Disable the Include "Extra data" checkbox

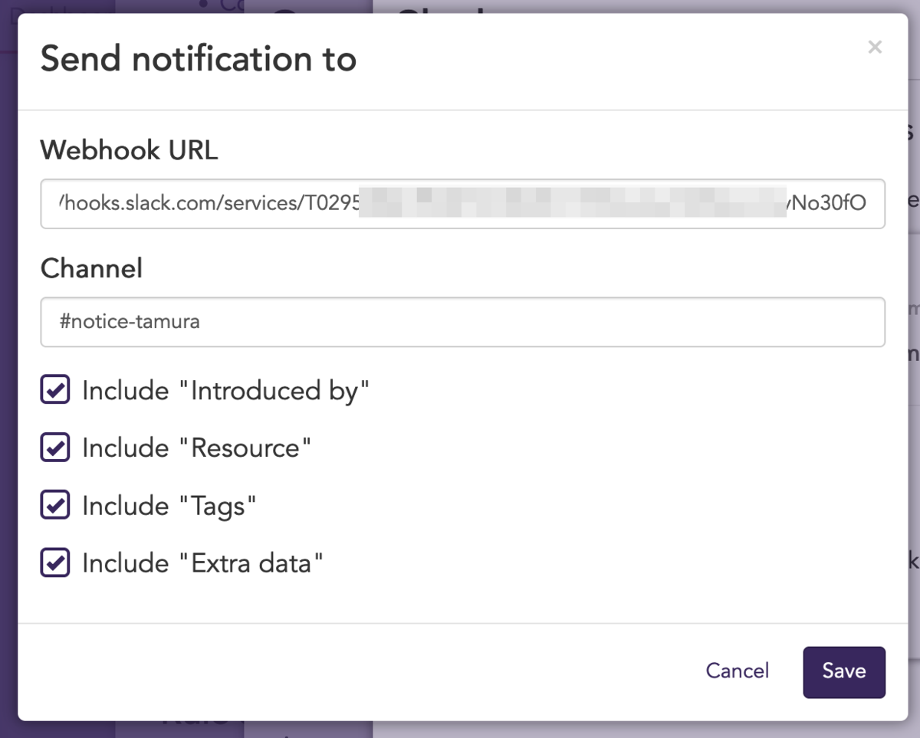point(55,563)
